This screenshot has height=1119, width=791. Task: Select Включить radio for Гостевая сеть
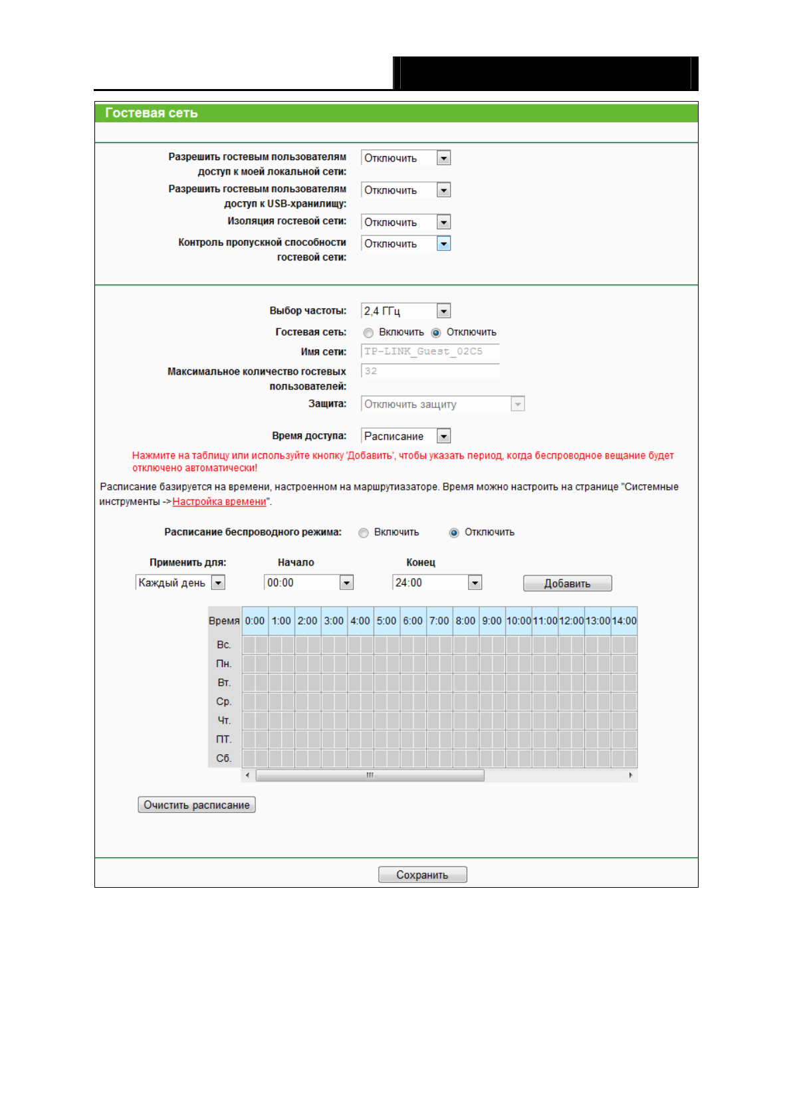(x=369, y=333)
